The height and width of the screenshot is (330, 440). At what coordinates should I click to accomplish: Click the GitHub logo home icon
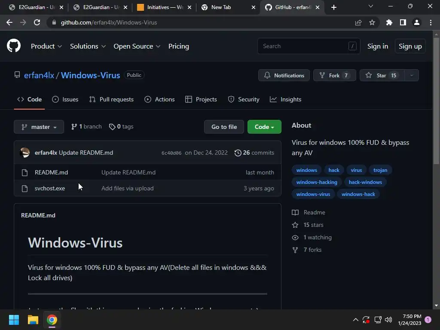pos(14,46)
